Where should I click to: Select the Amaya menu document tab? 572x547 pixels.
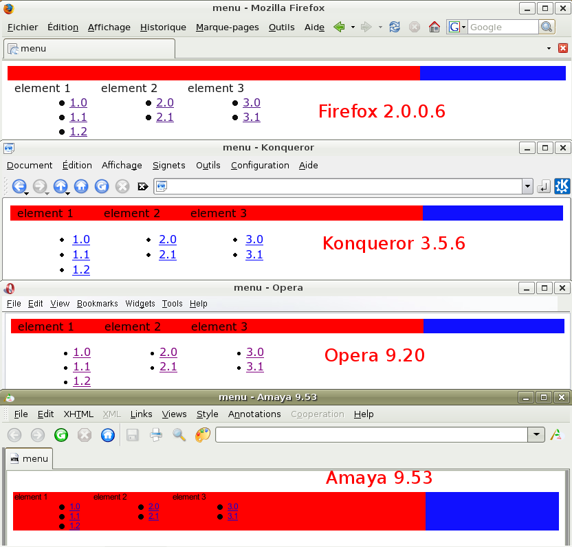pos(29,459)
